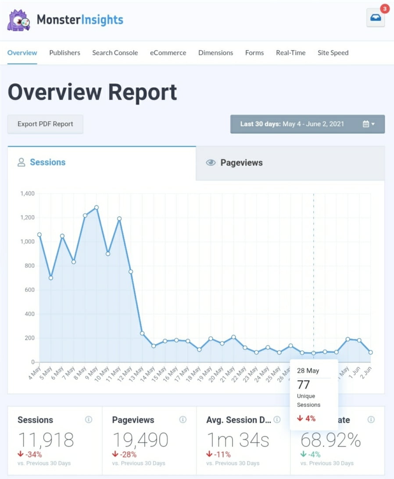The image size is (394, 479).
Task: Open the Forms tab
Action: pos(254,53)
